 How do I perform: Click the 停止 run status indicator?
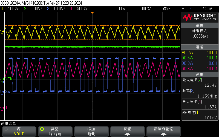pos(167,9)
